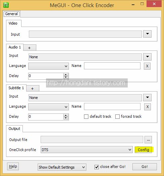Viewport: 164px width, 176px height.
Task: Expand the Subtitle 1 Language combo box
Action: click(48, 107)
